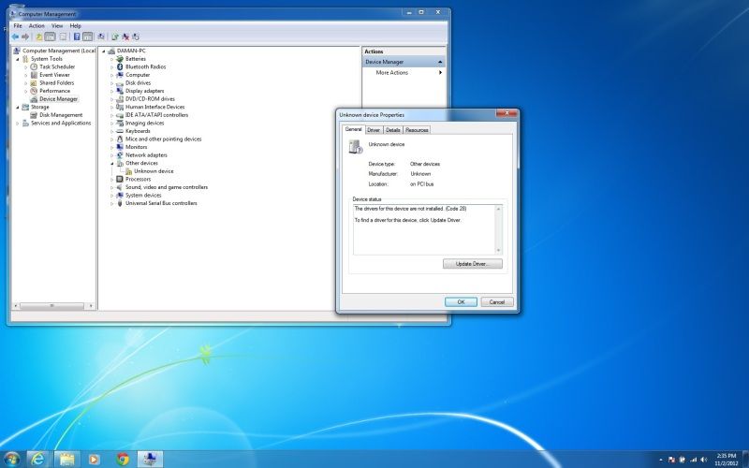Open Google Chrome from the taskbar
The height and width of the screenshot is (468, 749).
[123, 459]
